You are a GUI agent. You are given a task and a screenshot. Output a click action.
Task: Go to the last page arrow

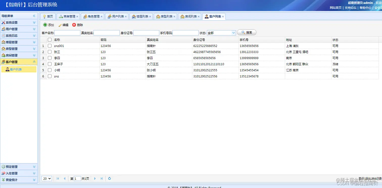coord(102,179)
